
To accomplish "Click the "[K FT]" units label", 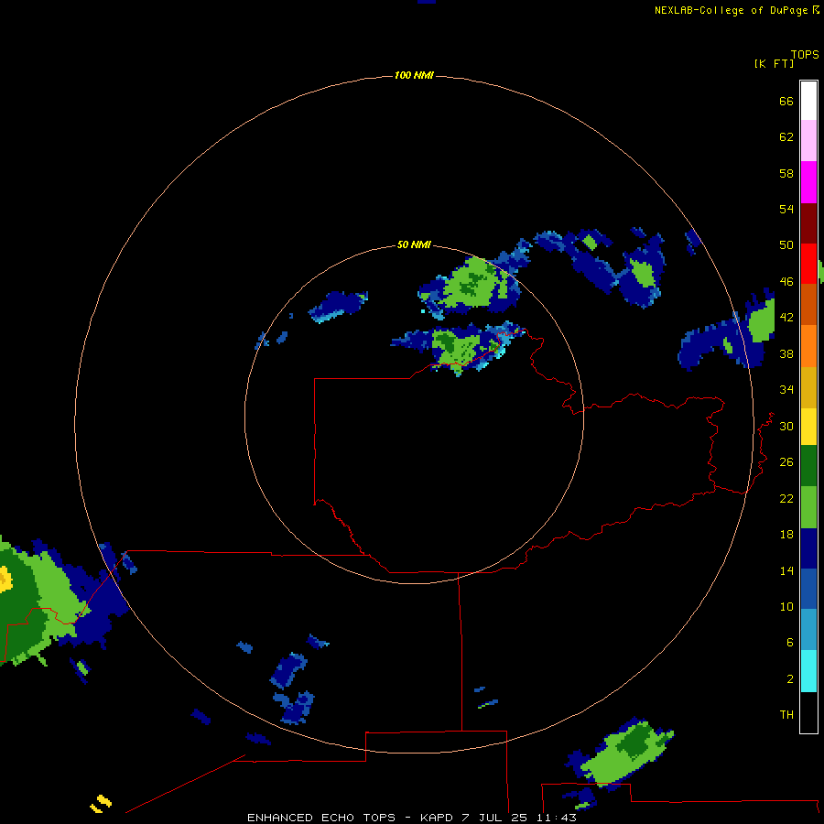I will tap(774, 63).
